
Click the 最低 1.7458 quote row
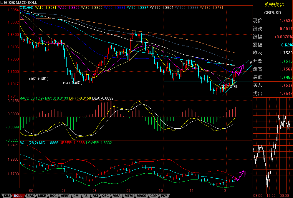pyautogui.click(x=273, y=77)
